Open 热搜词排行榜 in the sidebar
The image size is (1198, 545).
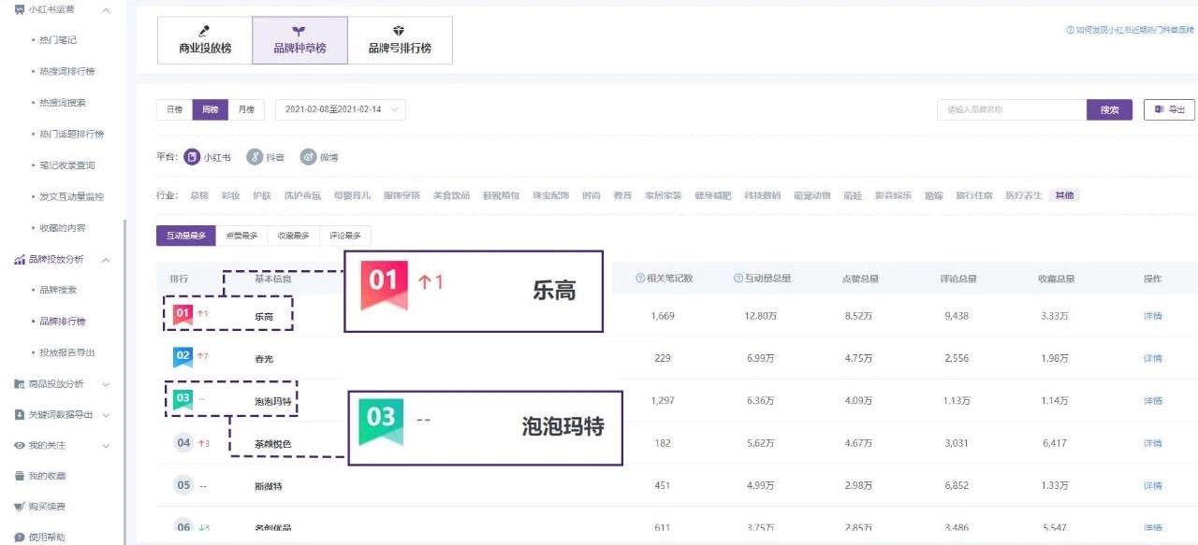coord(67,71)
